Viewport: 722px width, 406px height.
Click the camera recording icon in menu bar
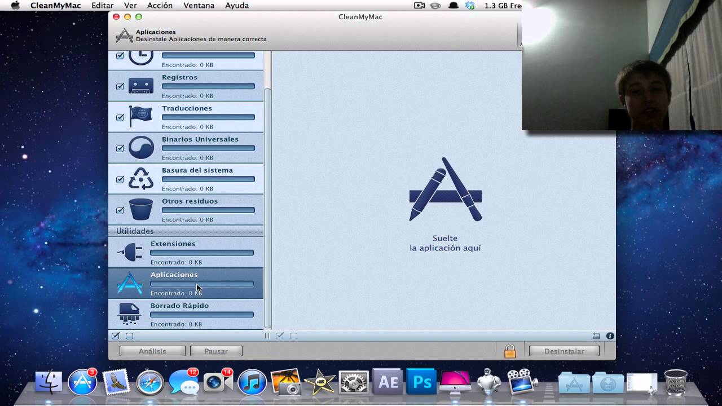point(419,6)
